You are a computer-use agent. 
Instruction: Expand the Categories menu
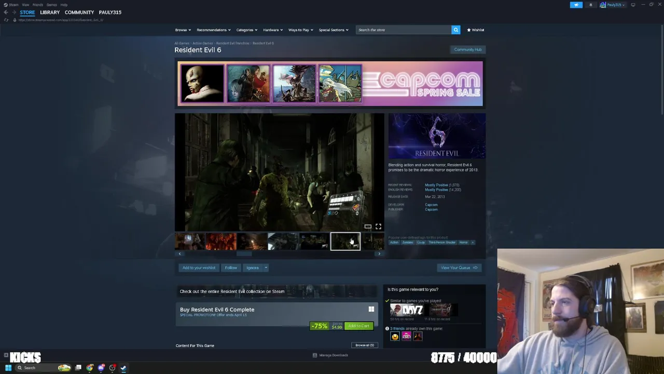246,30
